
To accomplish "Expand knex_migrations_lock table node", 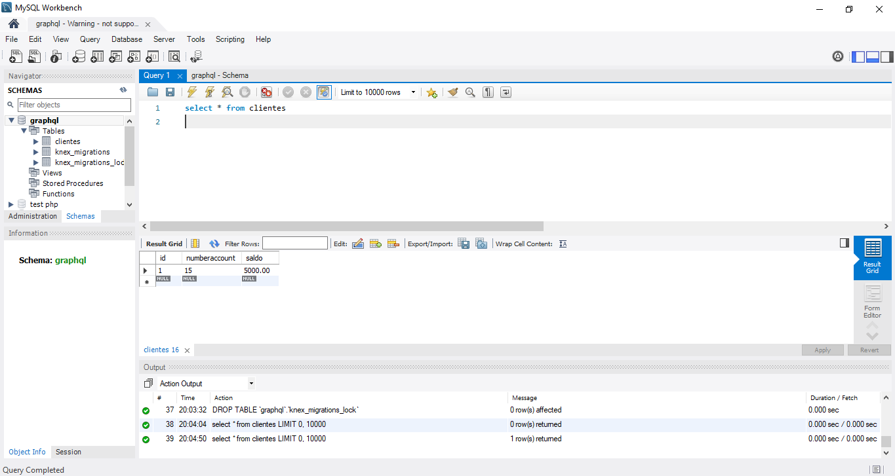I will point(36,162).
